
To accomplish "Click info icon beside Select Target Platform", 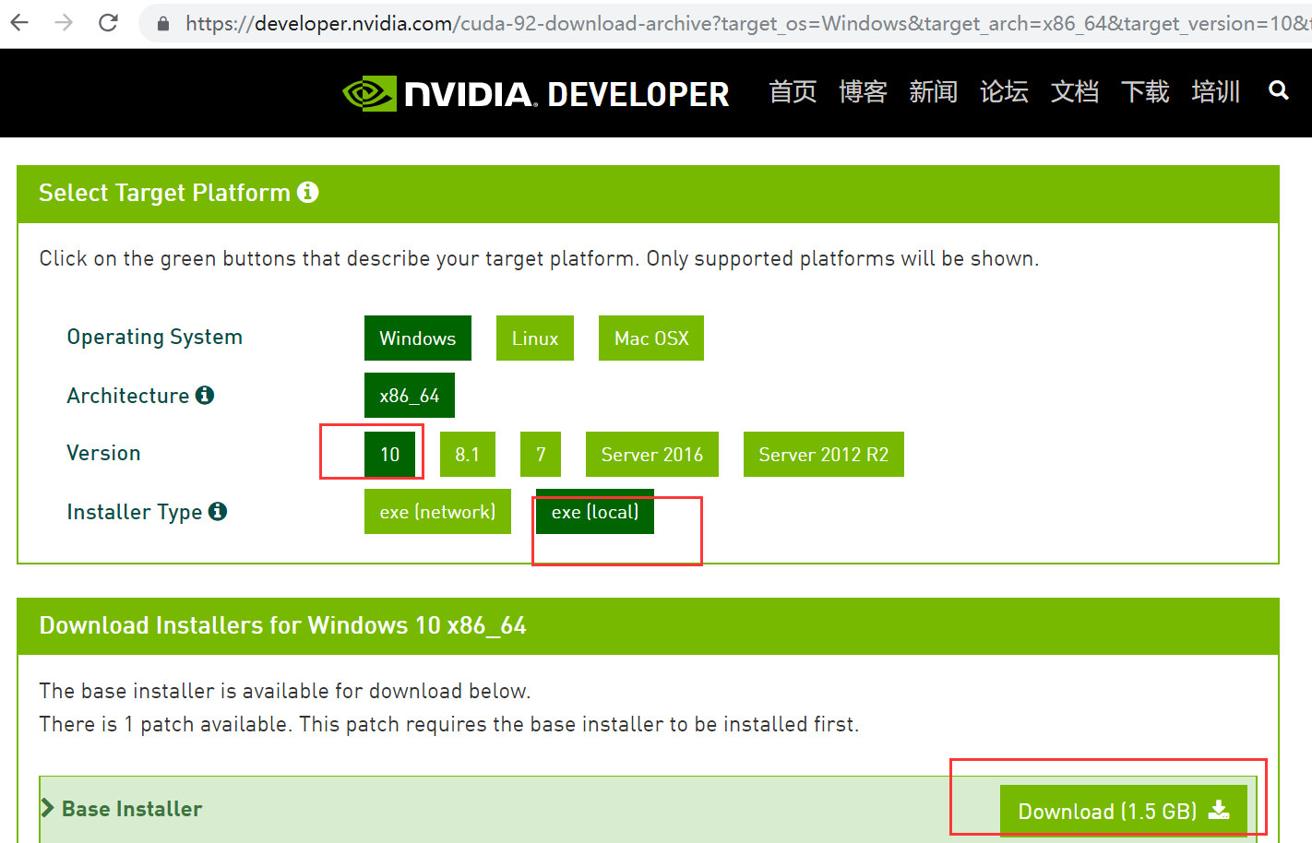I will click(x=308, y=192).
